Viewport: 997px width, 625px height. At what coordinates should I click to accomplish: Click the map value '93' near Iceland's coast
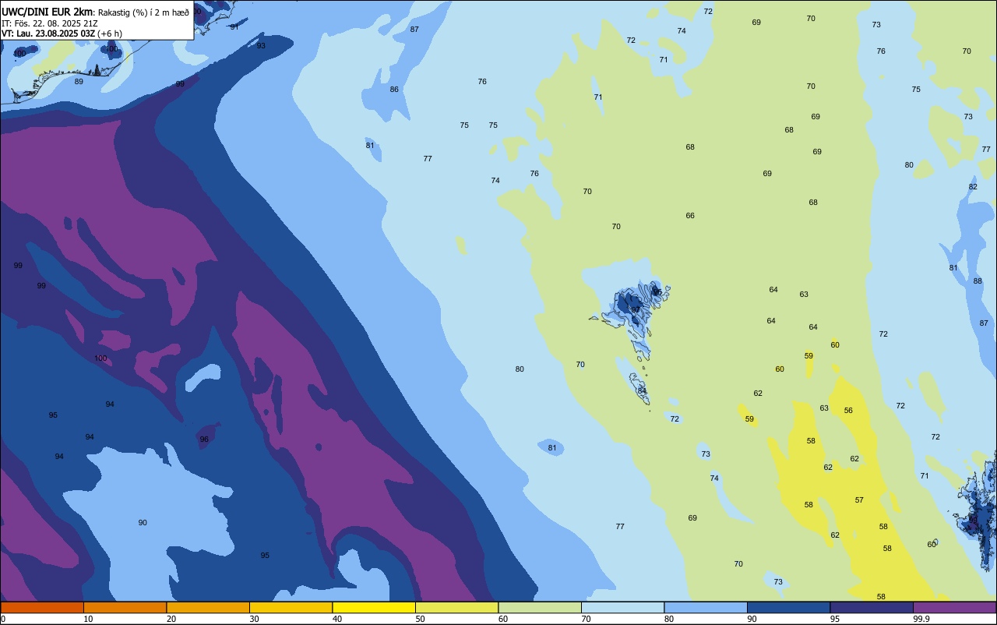(x=261, y=46)
